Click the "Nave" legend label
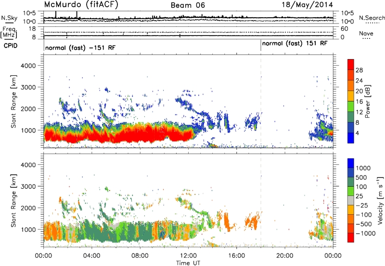Viewport: 385px width, 266px height. [x=366, y=34]
